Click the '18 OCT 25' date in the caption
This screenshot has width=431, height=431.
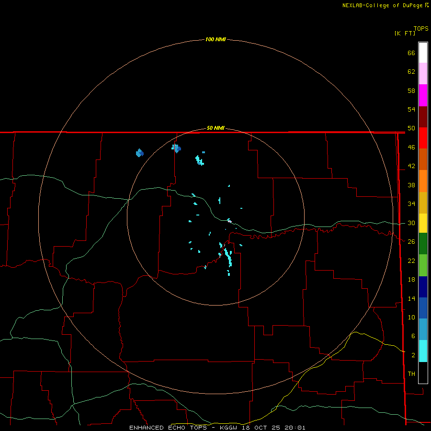[x=261, y=428]
